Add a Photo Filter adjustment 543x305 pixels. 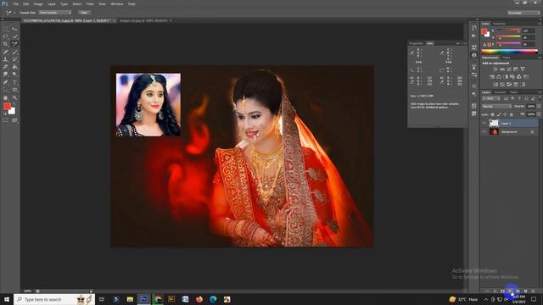(x=512, y=77)
